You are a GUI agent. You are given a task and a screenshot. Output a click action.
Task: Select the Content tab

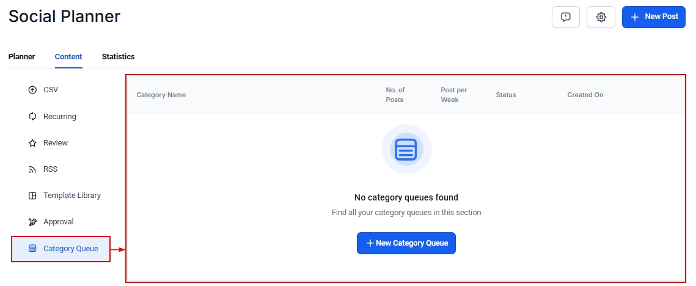[x=68, y=57]
